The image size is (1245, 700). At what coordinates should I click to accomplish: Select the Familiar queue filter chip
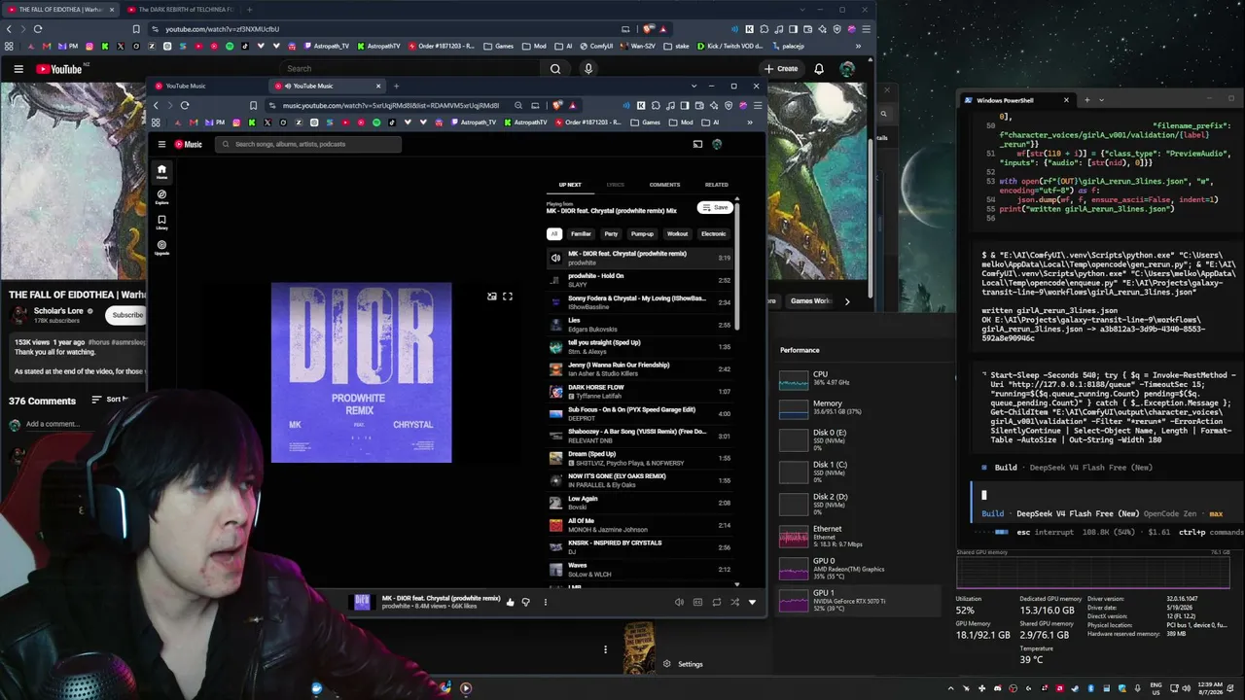(581, 234)
